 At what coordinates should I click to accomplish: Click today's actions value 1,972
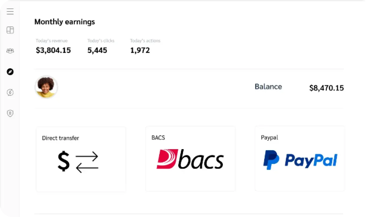tap(140, 50)
